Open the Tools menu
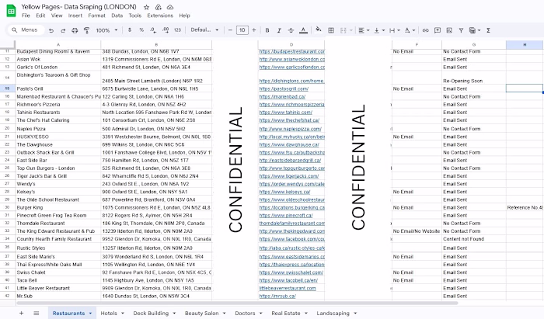The height and width of the screenshot is (319, 544). pyautogui.click(x=135, y=16)
